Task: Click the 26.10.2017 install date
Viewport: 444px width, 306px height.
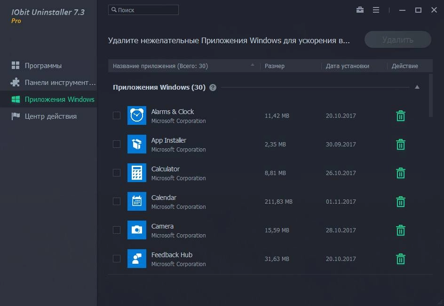Action: 341,173
